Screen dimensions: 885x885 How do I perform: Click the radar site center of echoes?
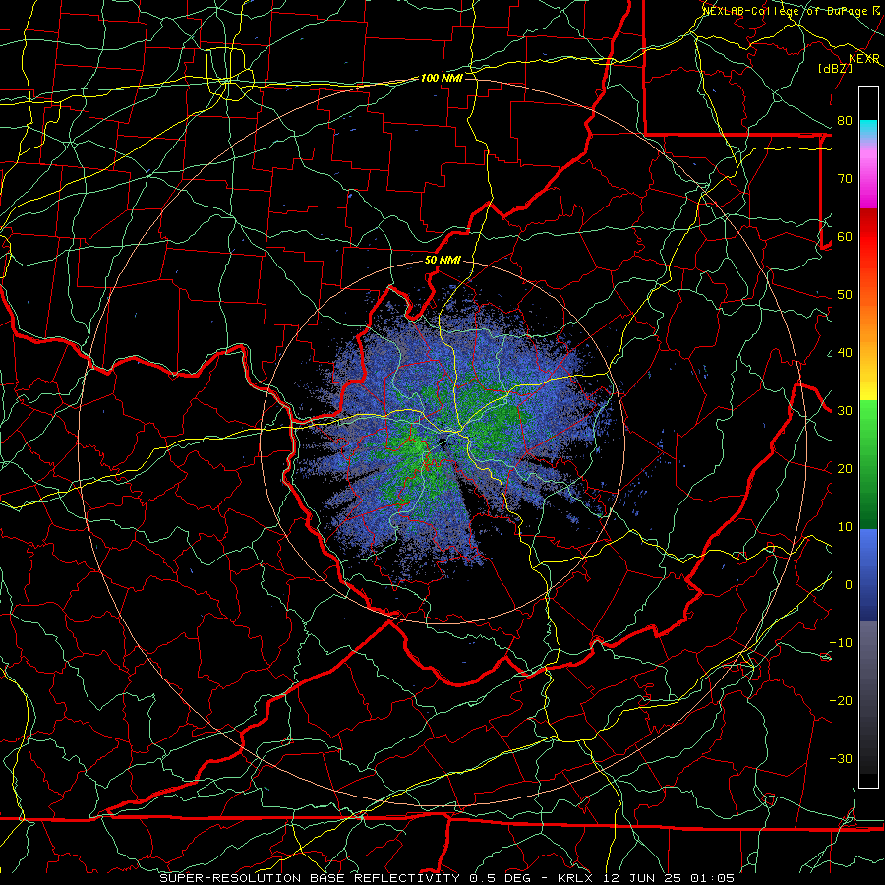[x=443, y=442]
